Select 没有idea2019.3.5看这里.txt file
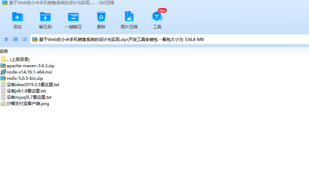This screenshot has height=188, width=309. (x=30, y=85)
